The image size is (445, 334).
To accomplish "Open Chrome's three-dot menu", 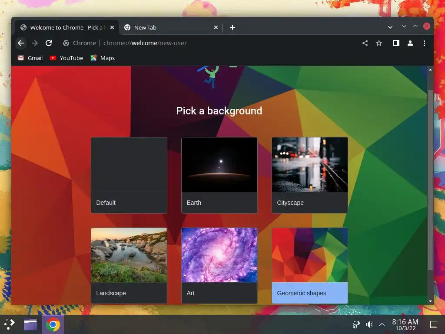I will click(x=424, y=43).
